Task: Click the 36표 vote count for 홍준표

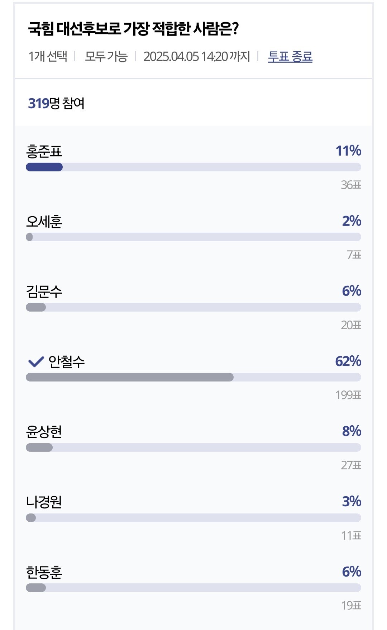Action: (x=351, y=185)
